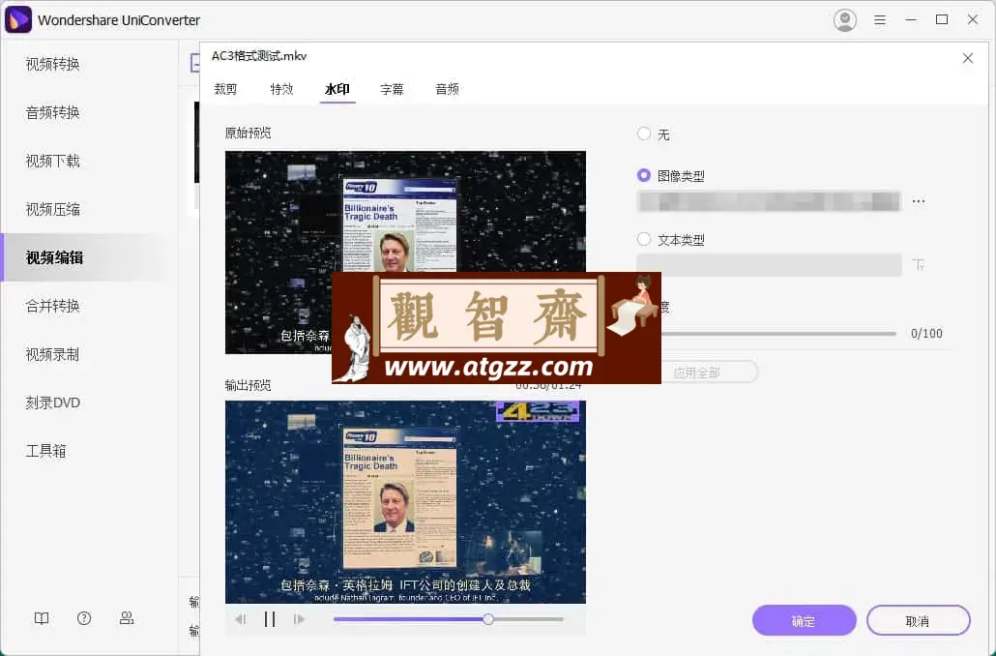This screenshot has height=656, width=996.
Task: Confirm changes with the 确定 button
Action: [x=805, y=620]
